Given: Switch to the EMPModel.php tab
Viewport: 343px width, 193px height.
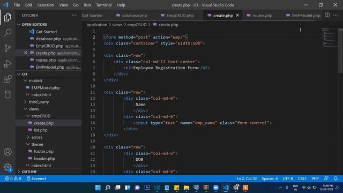Looking at the screenshot, I should pos(303,16).
